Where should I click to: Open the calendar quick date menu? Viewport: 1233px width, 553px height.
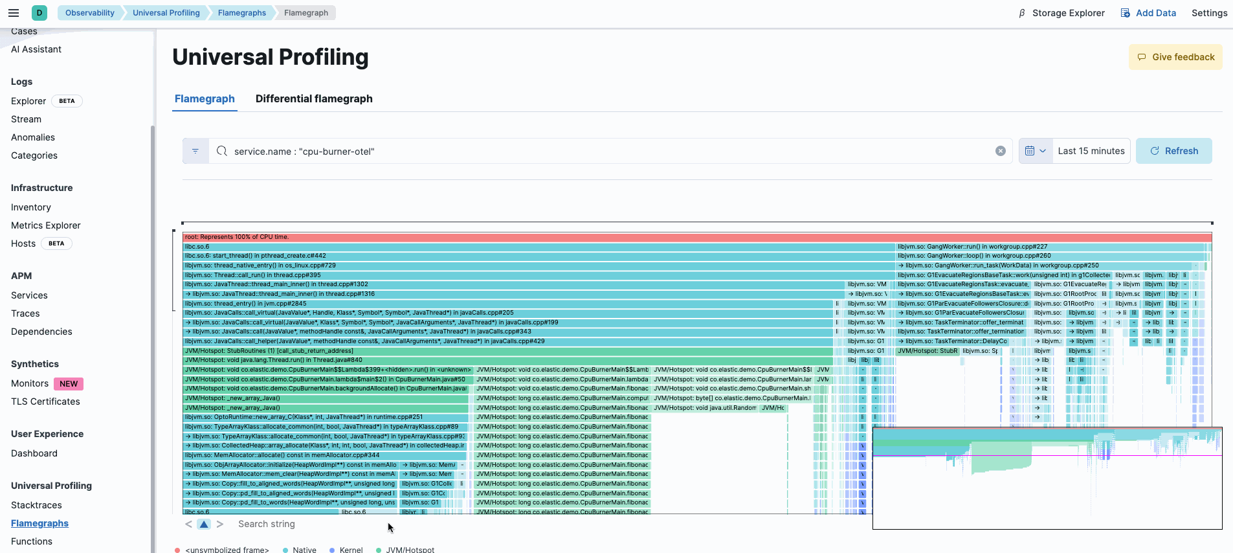[x=1035, y=151]
